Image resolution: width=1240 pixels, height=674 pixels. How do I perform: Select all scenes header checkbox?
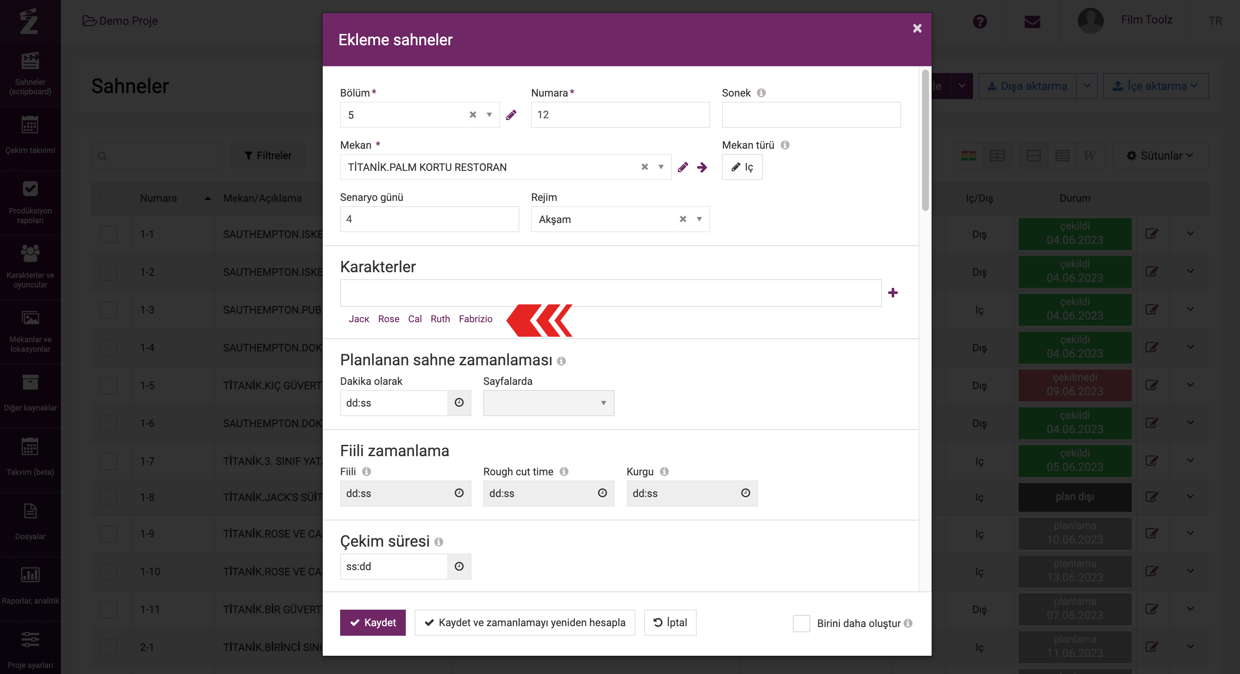tap(109, 198)
